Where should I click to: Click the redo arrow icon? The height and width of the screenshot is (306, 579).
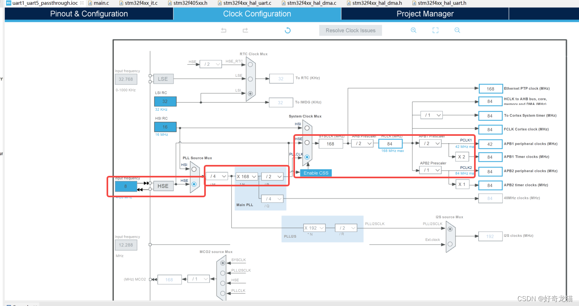click(x=245, y=30)
